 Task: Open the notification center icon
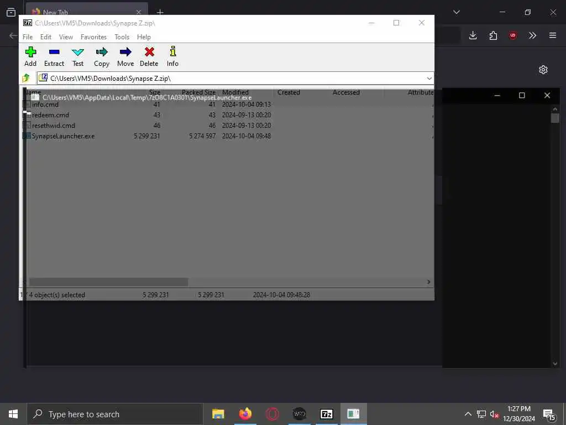pos(549,414)
